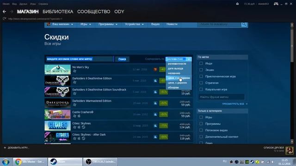This screenshot has width=296, height=166.
Task: Select sort by дате выхода option
Action: [x=179, y=69]
